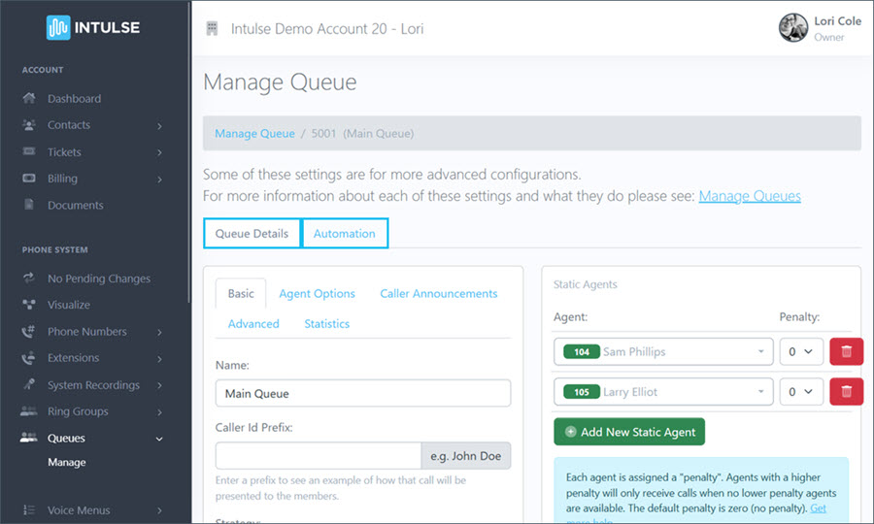The height and width of the screenshot is (524, 874).
Task: Click the Extensions phone icon
Action: (x=29, y=358)
